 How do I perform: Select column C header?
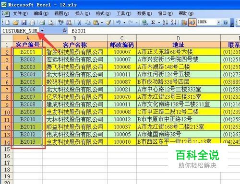(122, 38)
